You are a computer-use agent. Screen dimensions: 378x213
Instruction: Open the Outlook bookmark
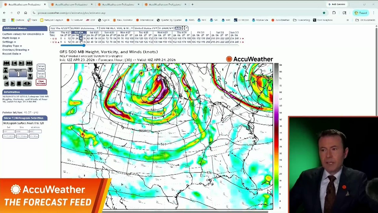coord(18,20)
